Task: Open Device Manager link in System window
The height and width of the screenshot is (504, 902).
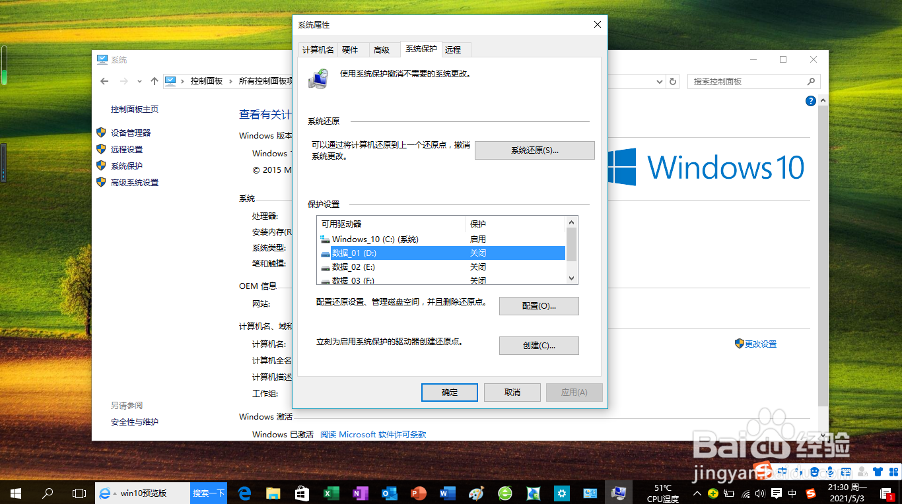Action: (131, 133)
